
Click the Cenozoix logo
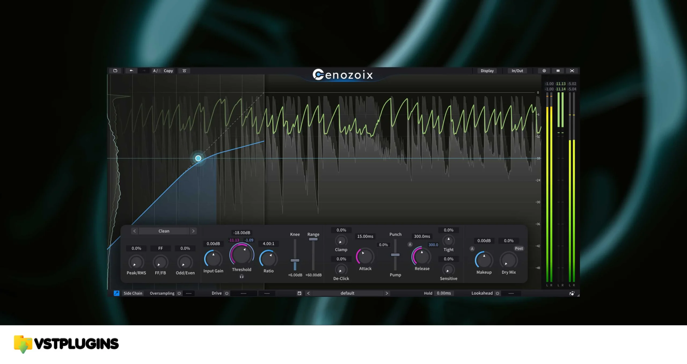point(343,75)
